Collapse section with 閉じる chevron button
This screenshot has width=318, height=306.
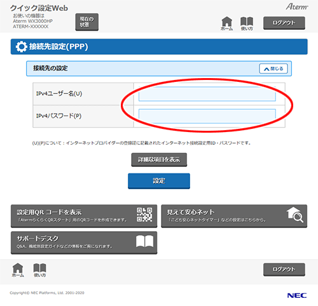click(x=273, y=69)
